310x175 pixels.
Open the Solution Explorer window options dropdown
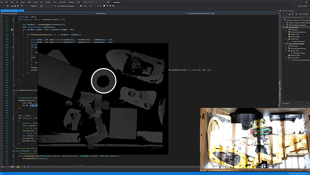pyautogui.click(x=308, y=11)
